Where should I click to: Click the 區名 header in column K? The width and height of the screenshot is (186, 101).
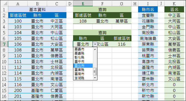[x=174, y=9]
